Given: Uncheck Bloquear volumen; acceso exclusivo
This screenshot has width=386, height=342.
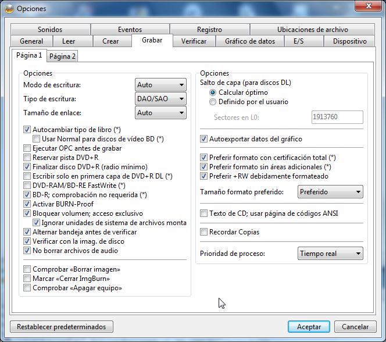Looking at the screenshot, I should pos(27,213).
